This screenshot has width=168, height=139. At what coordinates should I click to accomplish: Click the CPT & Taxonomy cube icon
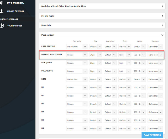2,3
